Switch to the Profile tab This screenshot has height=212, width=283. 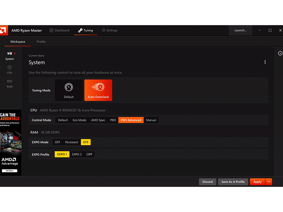(x=41, y=42)
